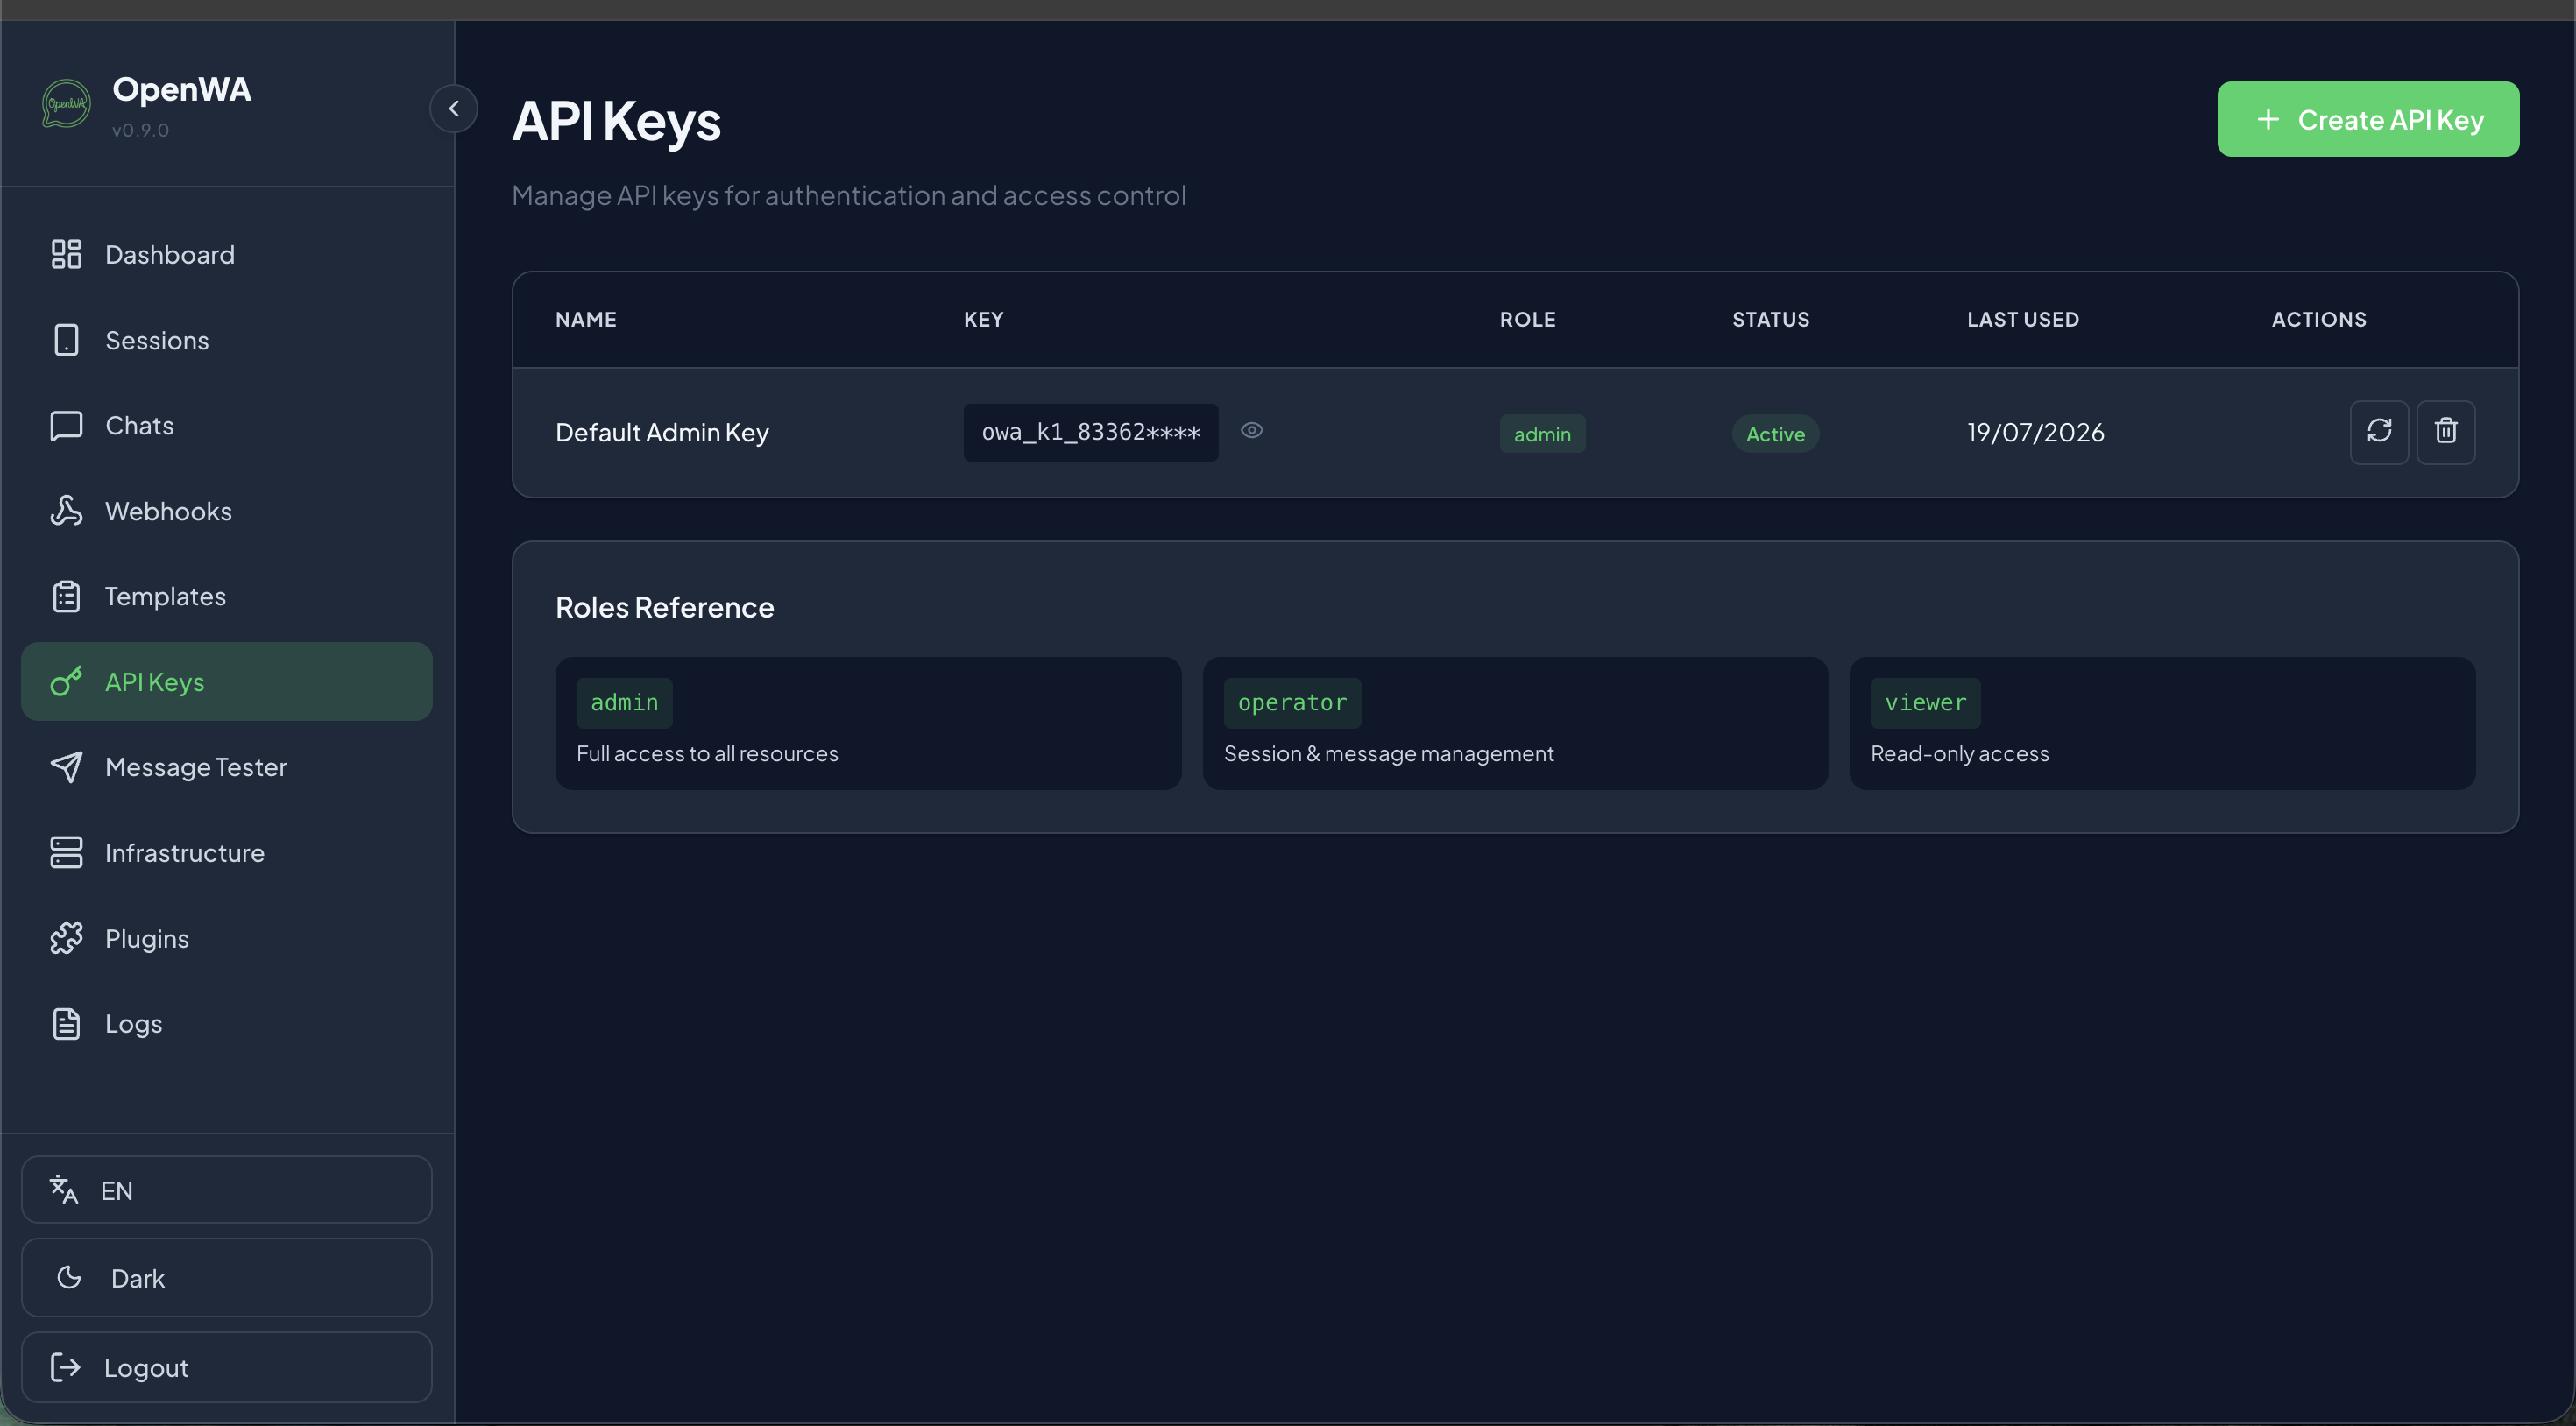Click the Roles Reference heading

(x=665, y=607)
